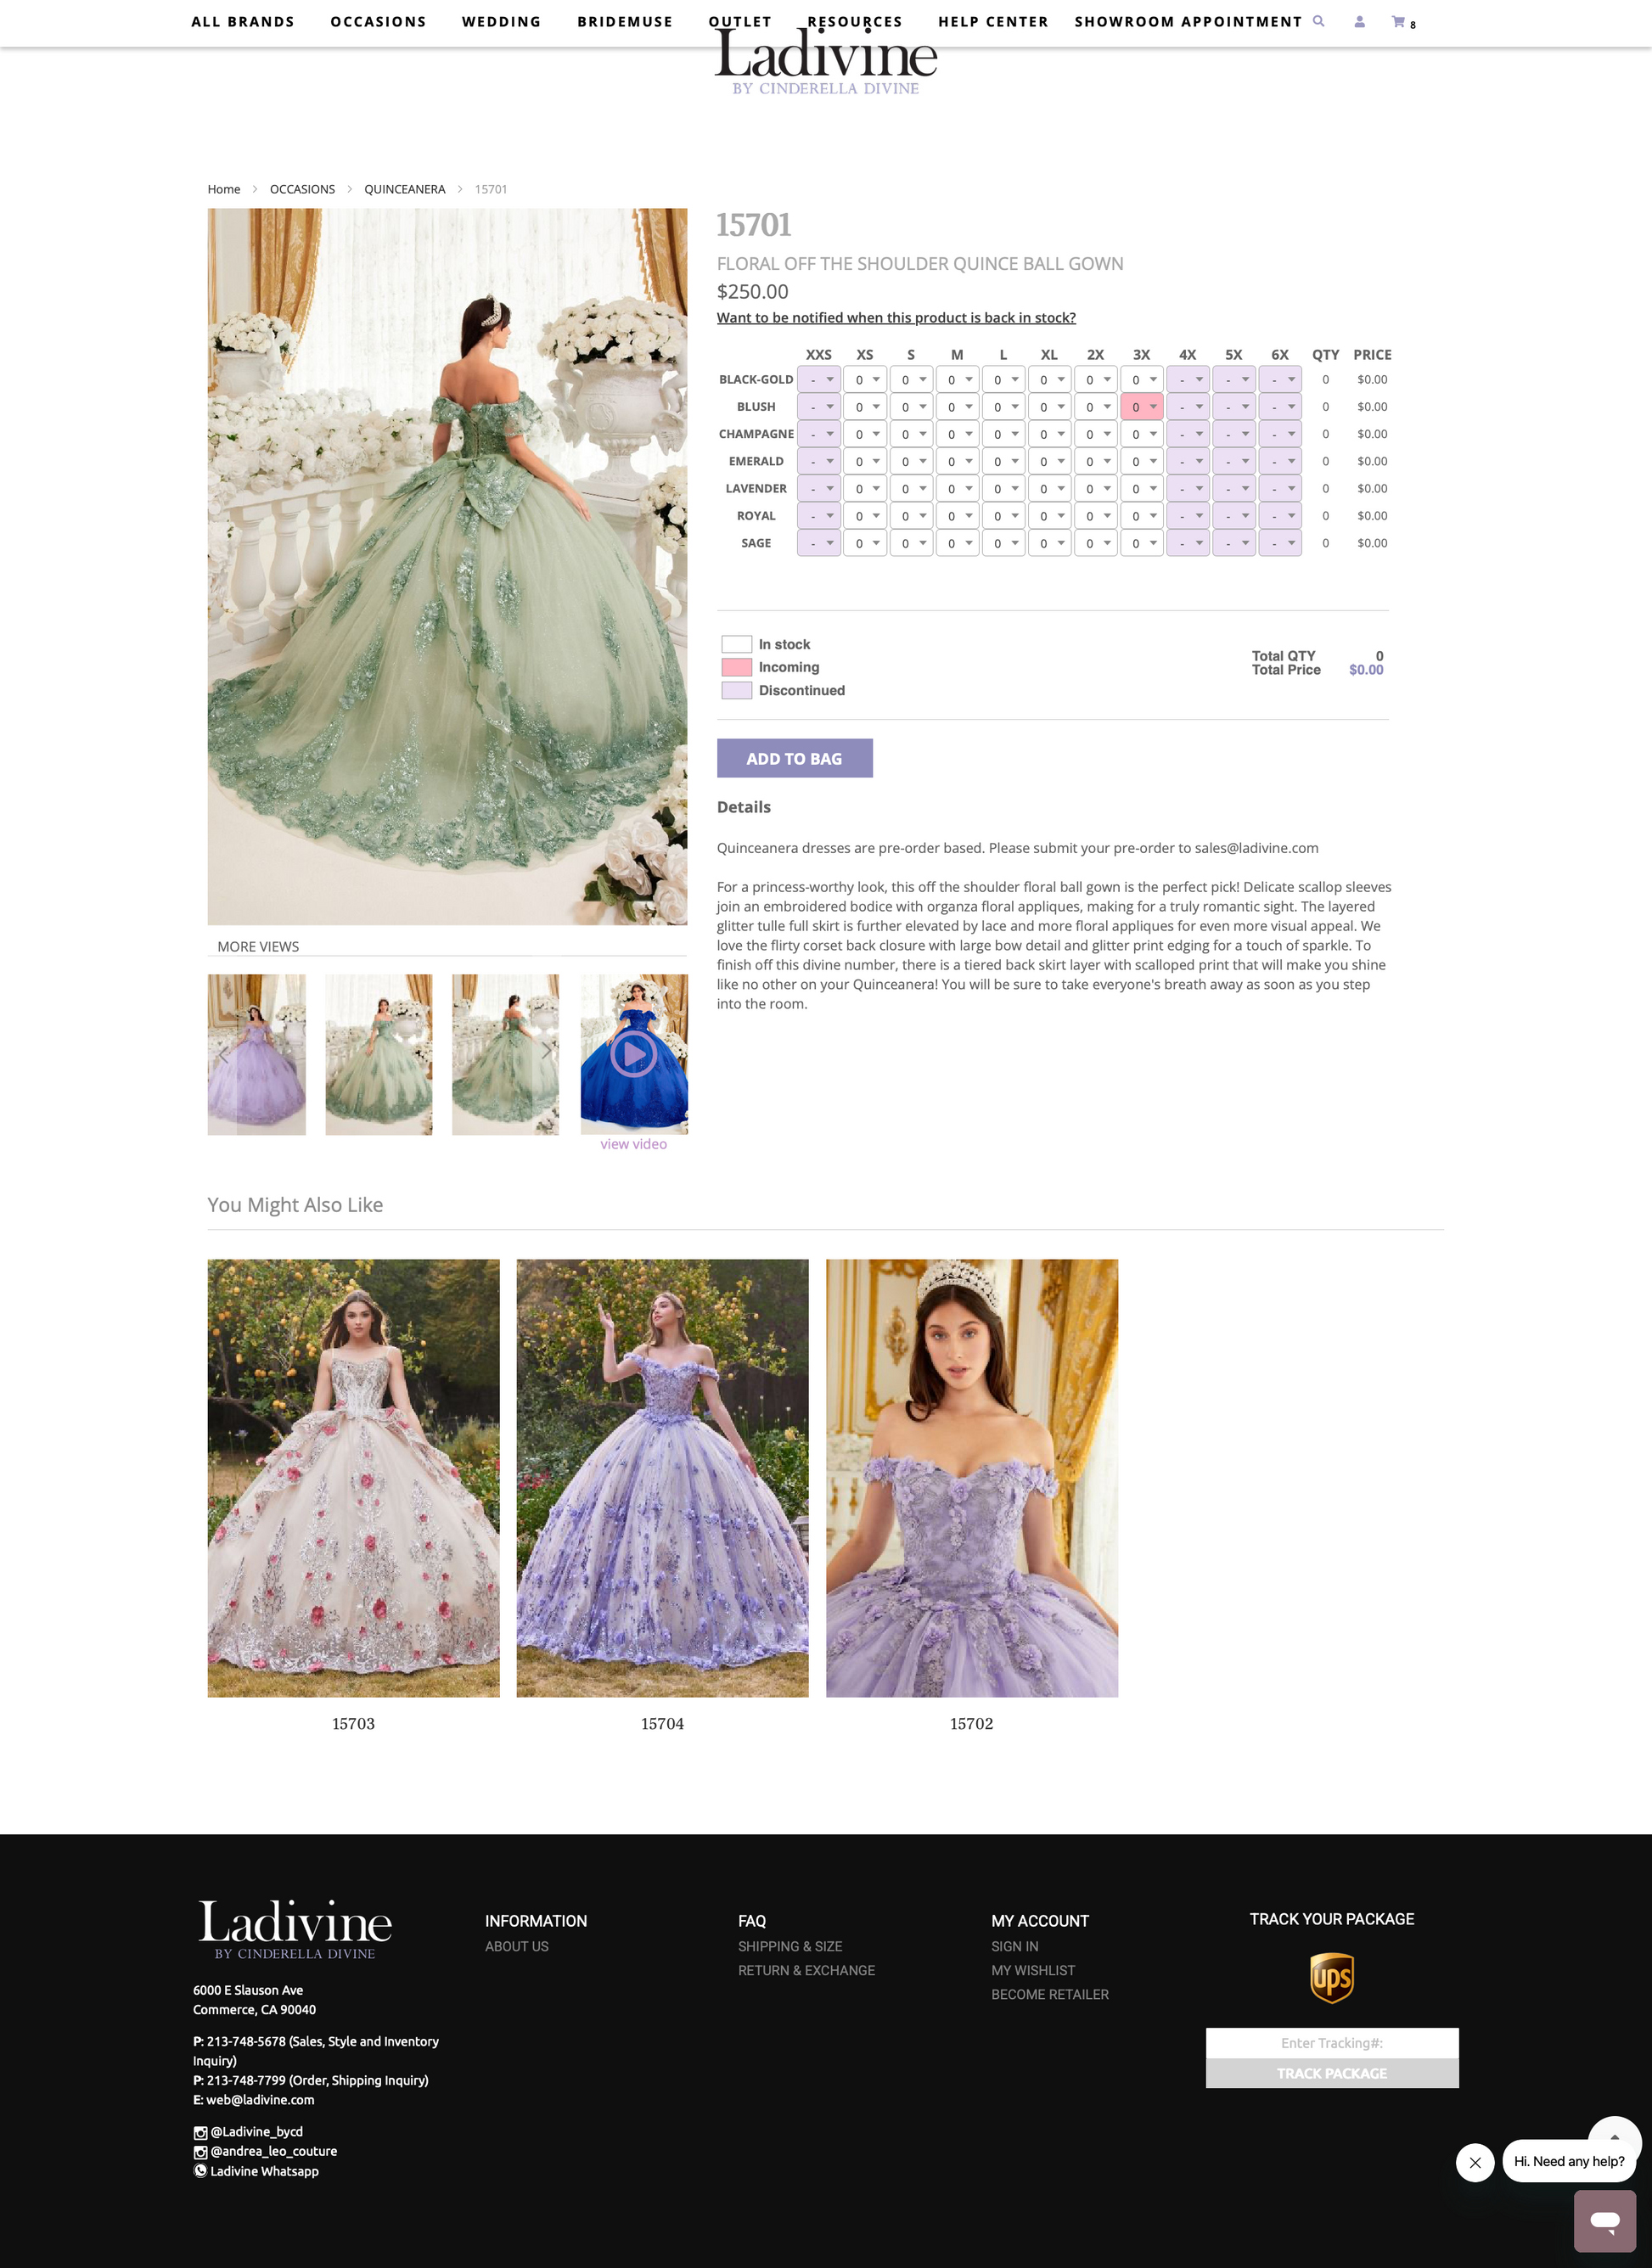The width and height of the screenshot is (1652, 2268).
Task: Open BLACK-GOLD XS quantity dropdown
Action: tap(865, 380)
